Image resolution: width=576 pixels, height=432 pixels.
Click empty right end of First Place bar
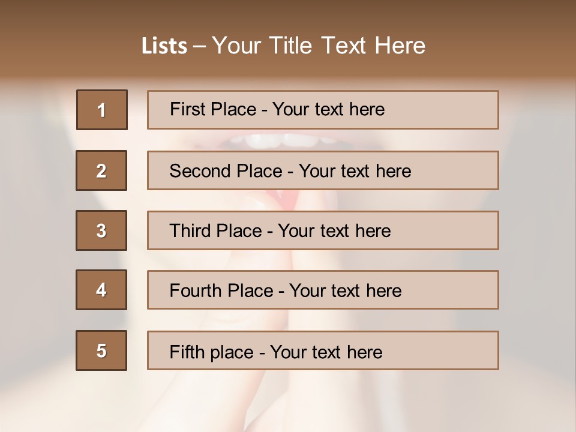pyautogui.click(x=456, y=110)
